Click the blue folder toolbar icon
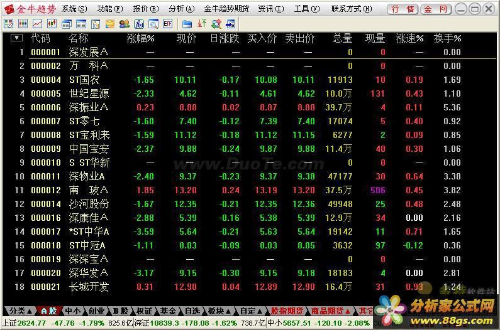The image size is (500, 330). [187, 24]
